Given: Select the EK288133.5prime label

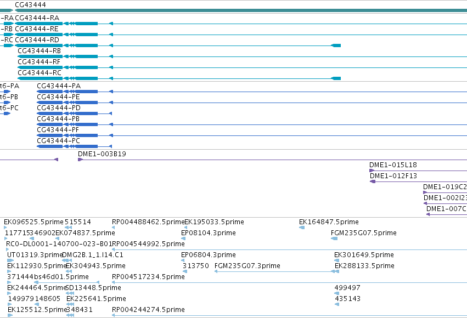Looking at the screenshot, I should click(x=364, y=266).
